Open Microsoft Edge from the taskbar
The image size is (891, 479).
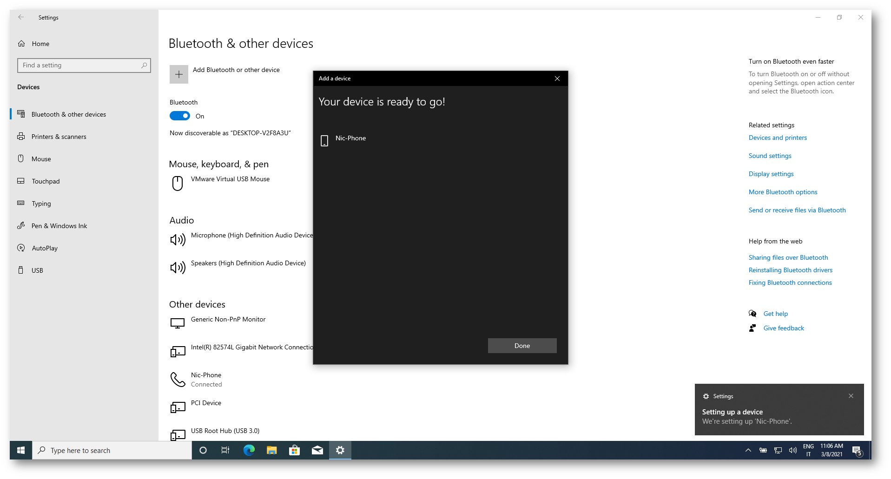[249, 450]
